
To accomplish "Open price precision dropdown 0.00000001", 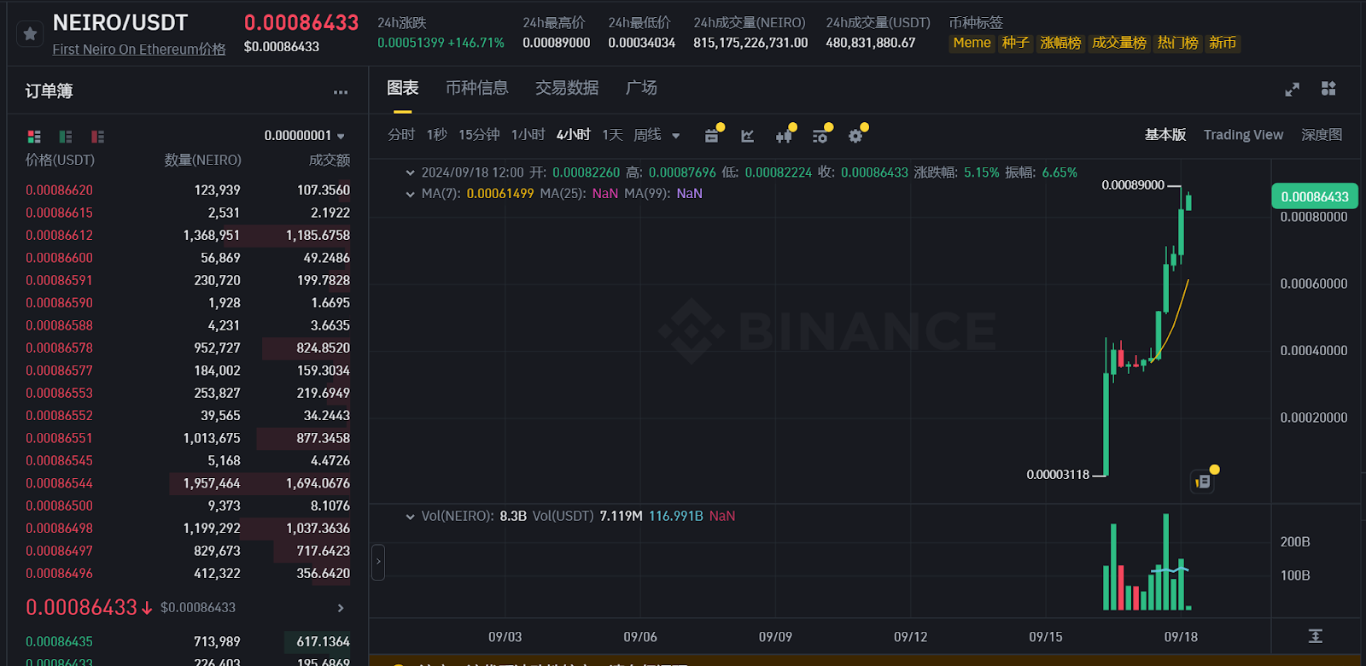I will click(304, 136).
